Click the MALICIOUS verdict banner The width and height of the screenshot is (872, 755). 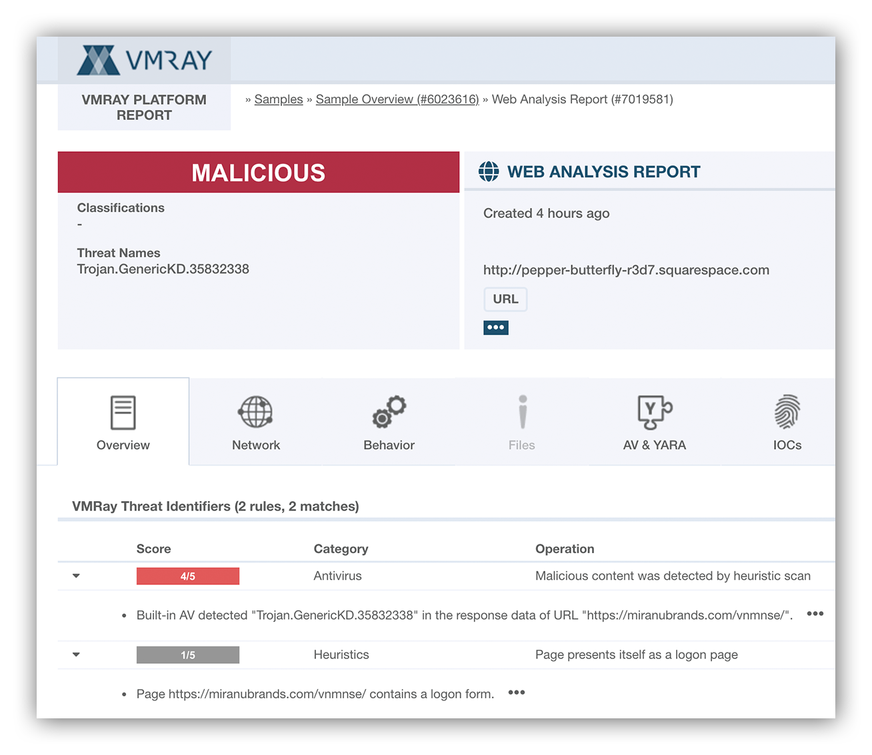pos(259,173)
